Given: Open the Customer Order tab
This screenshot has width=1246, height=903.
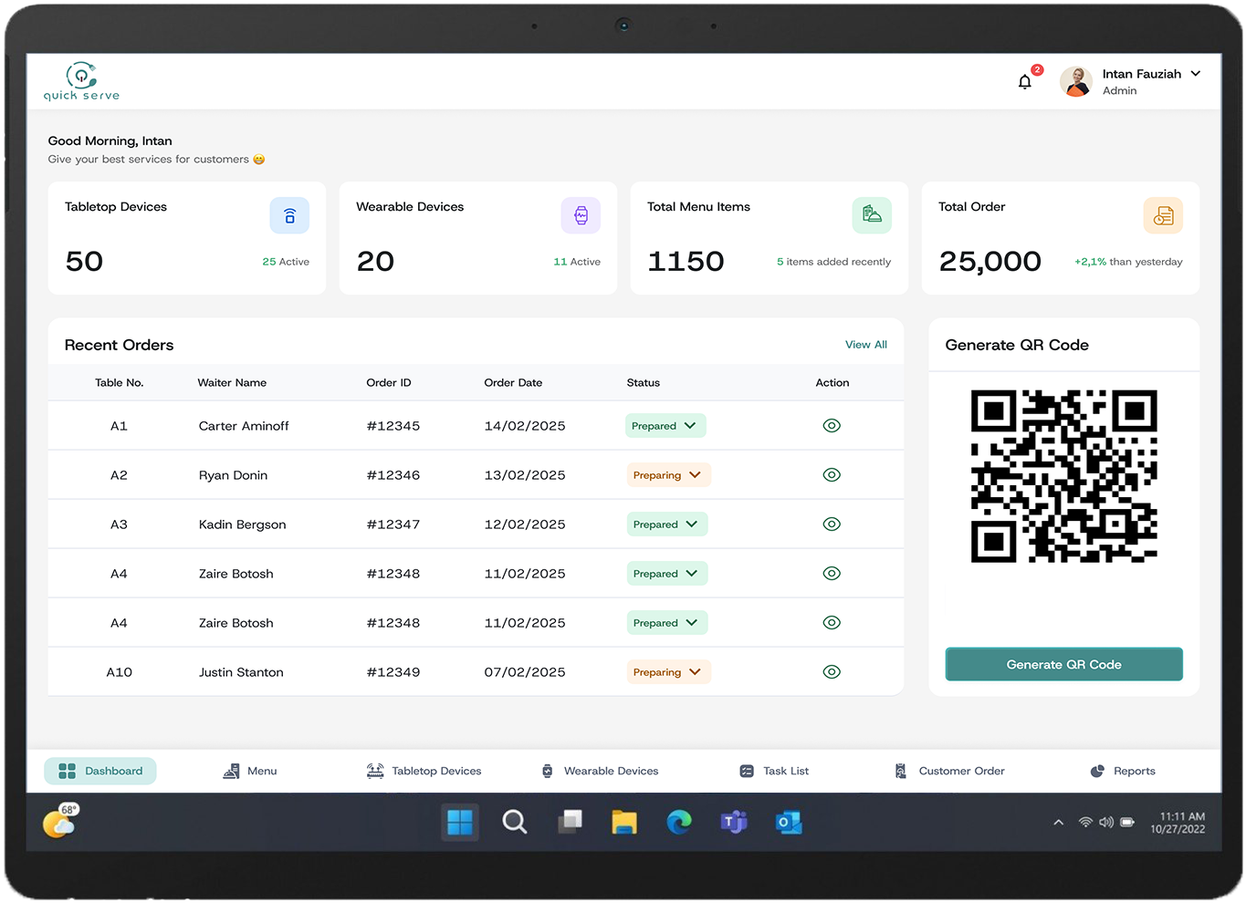Looking at the screenshot, I should point(949,771).
